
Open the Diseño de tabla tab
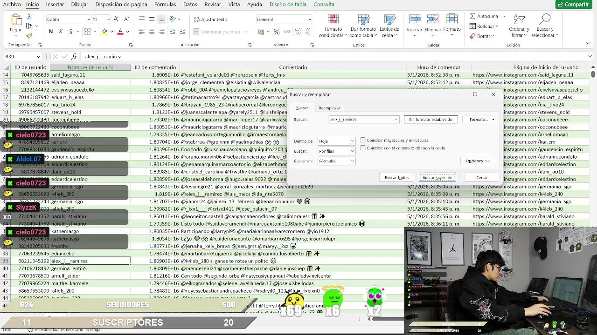288,4
